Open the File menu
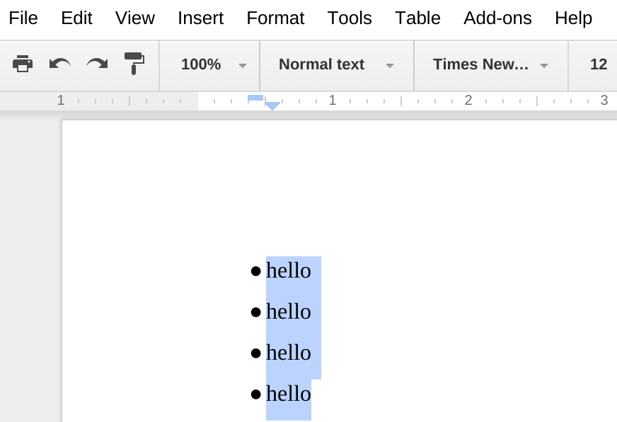This screenshot has height=422, width=617. (23, 18)
